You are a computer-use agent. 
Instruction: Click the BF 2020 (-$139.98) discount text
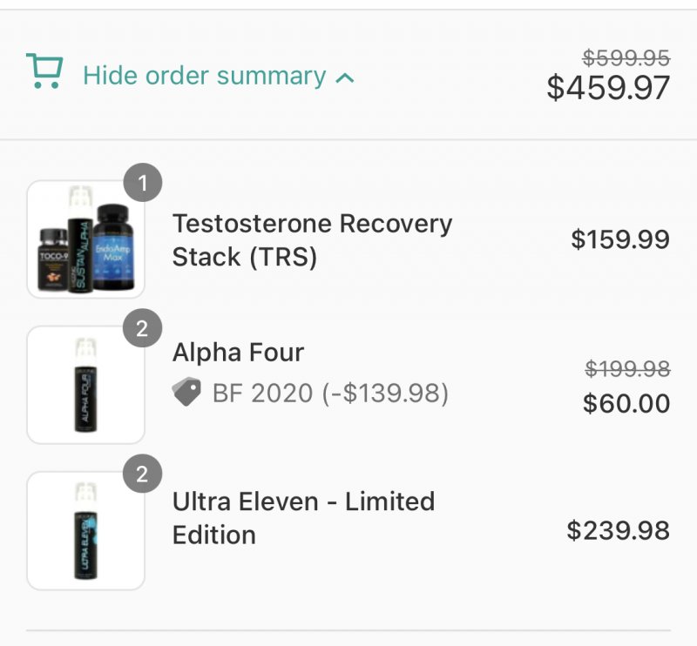tap(330, 394)
